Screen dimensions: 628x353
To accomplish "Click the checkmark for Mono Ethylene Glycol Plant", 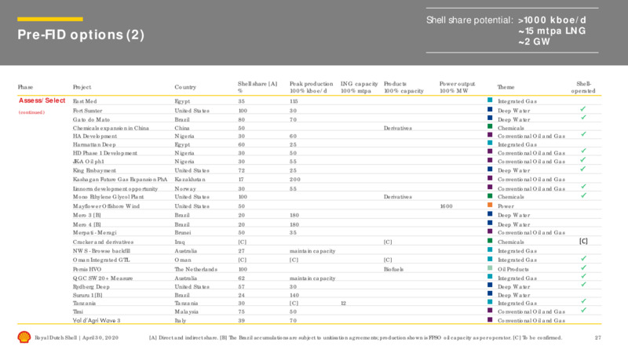I will (x=583, y=195).
